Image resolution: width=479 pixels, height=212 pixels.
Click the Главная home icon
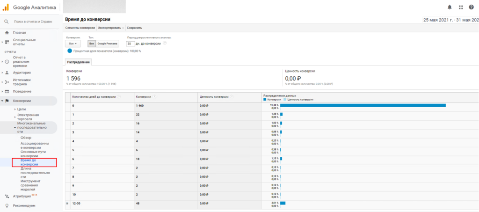(x=7, y=33)
